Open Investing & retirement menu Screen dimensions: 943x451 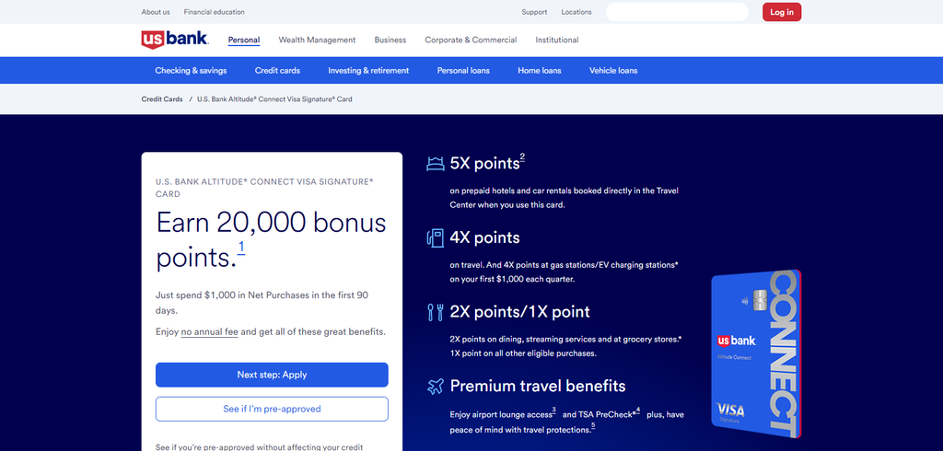(x=368, y=70)
